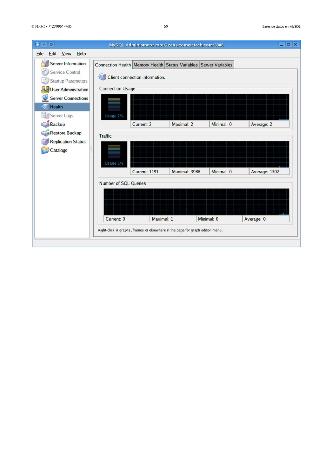Click the Restore Backup icon
Image resolution: width=332 pixels, height=470 pixels.
(45, 133)
